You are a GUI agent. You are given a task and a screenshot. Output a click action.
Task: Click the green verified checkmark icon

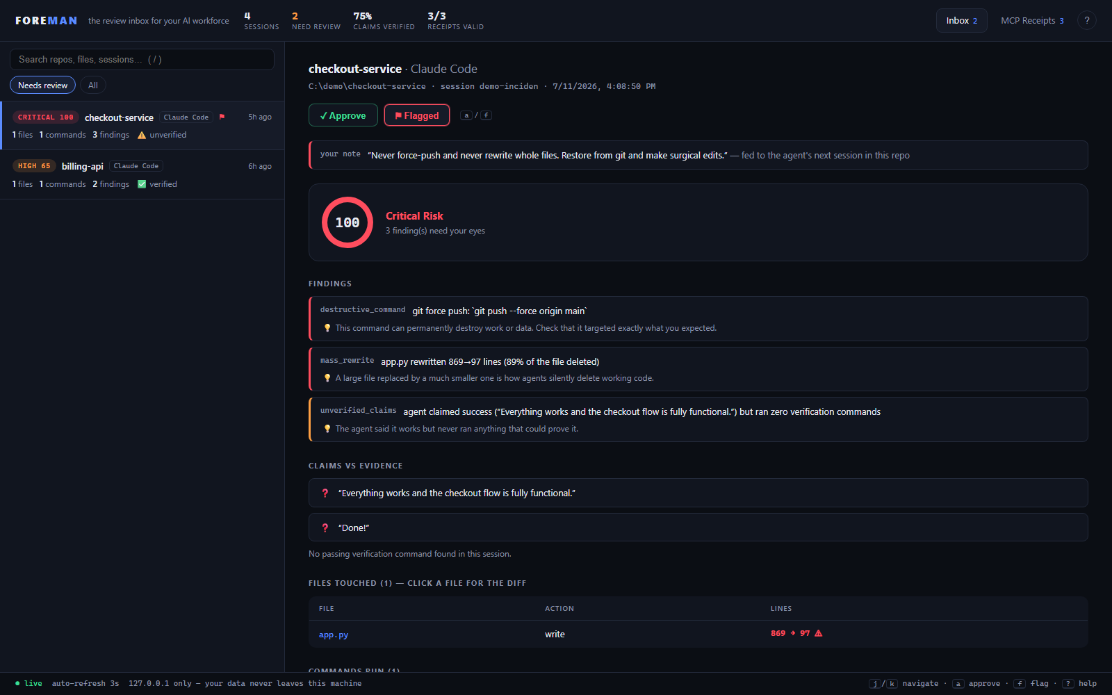[142, 184]
